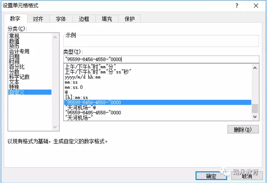Choose format 上午/下午h"时"mm"分"ss"秒"
The image size is (267, 183).
(x=157, y=72)
